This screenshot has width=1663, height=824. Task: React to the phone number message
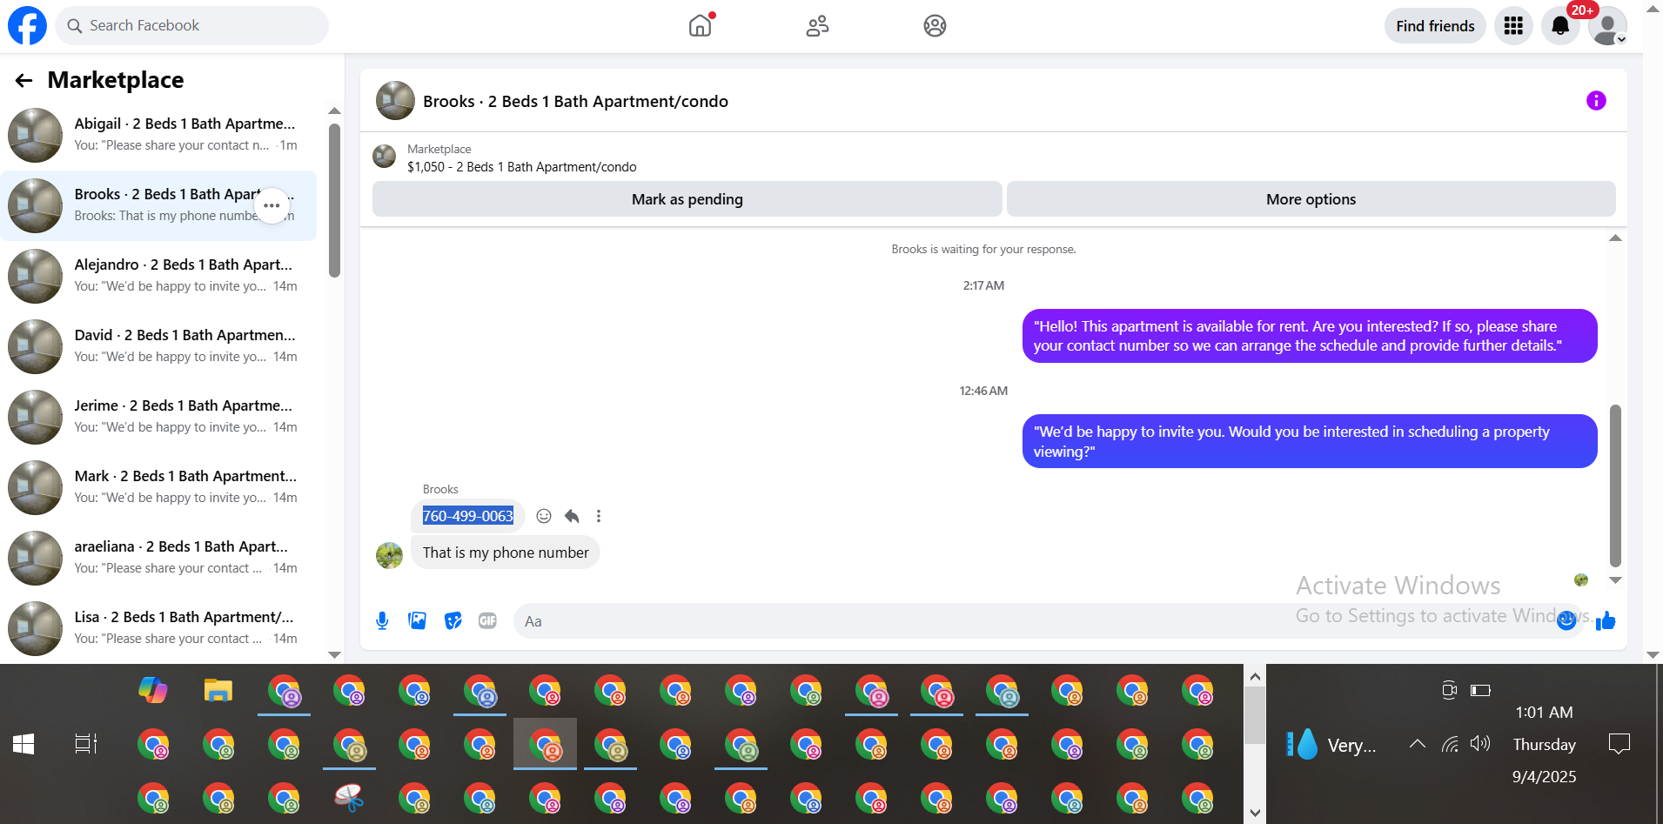[544, 516]
